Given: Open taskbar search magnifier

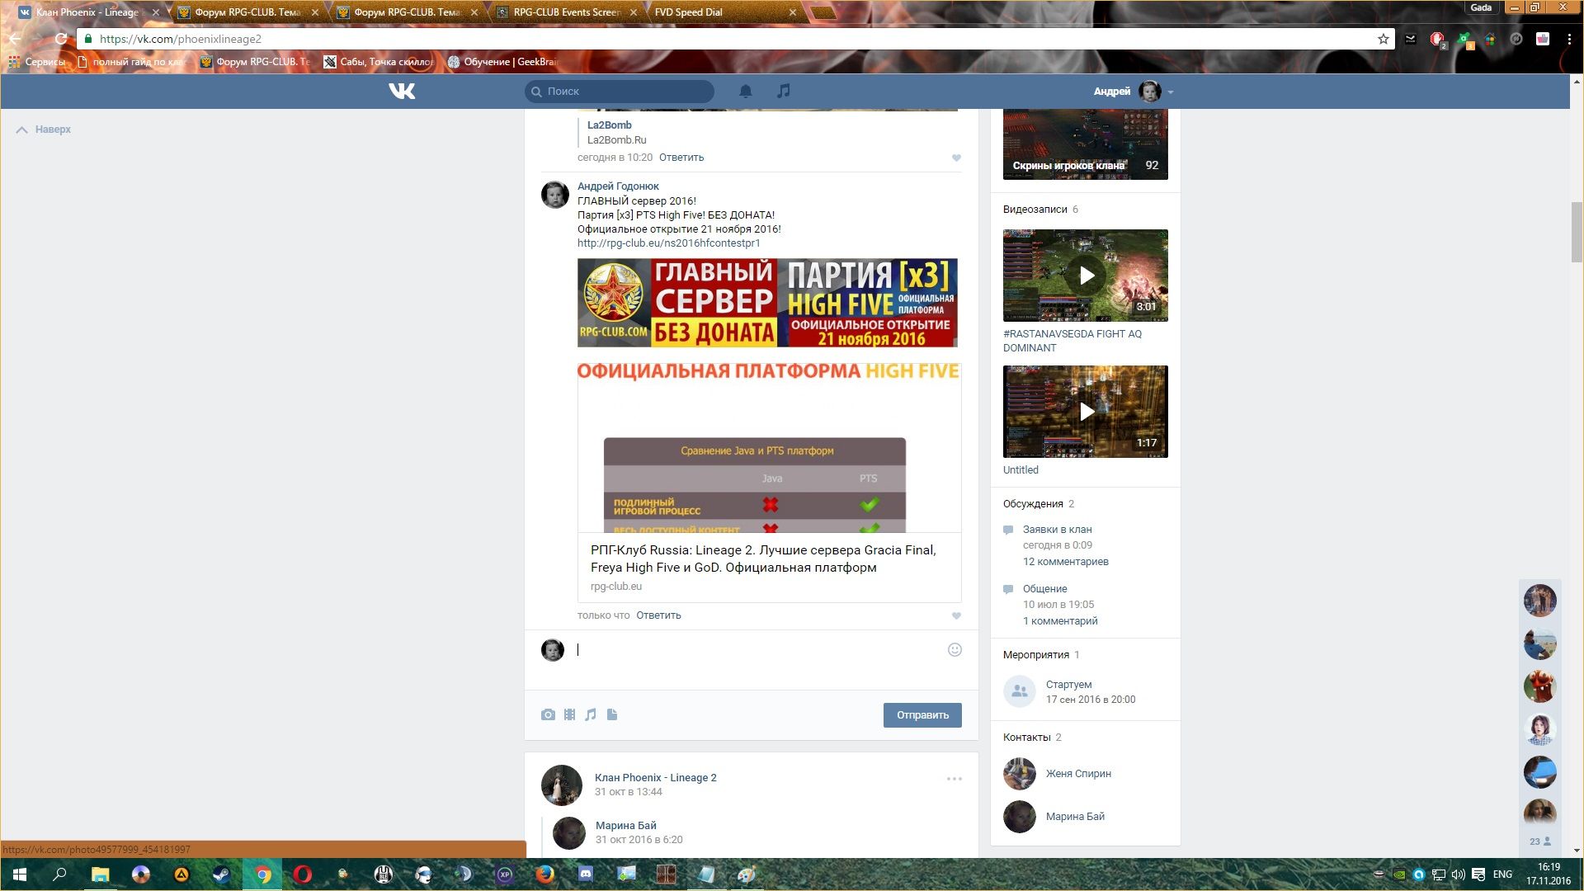Looking at the screenshot, I should coord(59,874).
